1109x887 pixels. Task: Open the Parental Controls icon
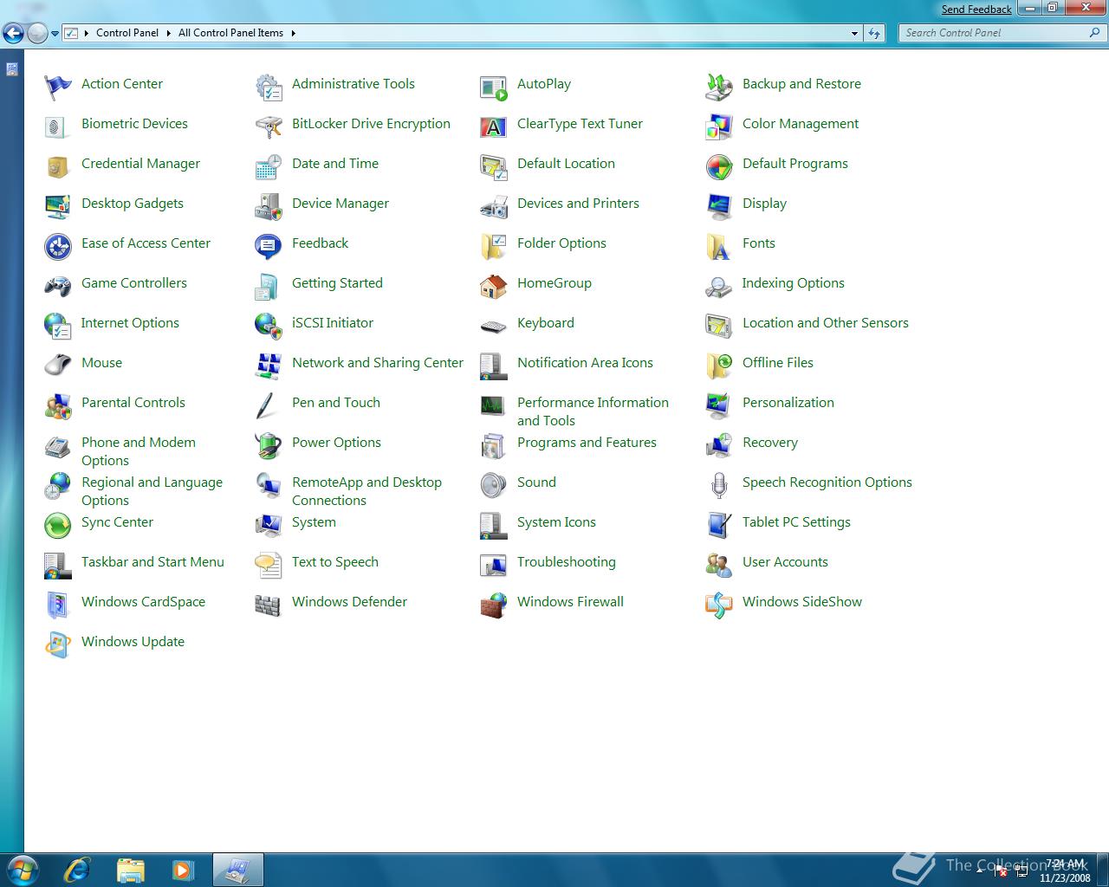(58, 405)
